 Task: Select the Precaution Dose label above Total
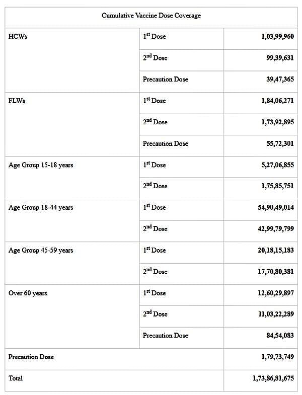pyautogui.click(x=31, y=357)
